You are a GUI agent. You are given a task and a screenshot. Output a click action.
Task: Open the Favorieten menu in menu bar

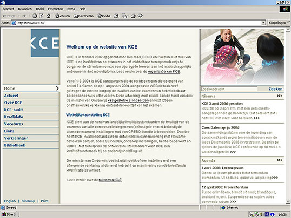(x=55, y=9)
